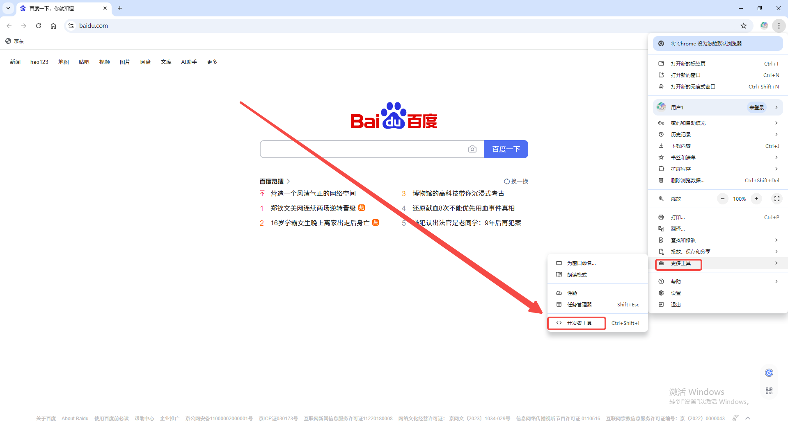
Task: Expand the 帮助 submenu
Action: (x=718, y=281)
